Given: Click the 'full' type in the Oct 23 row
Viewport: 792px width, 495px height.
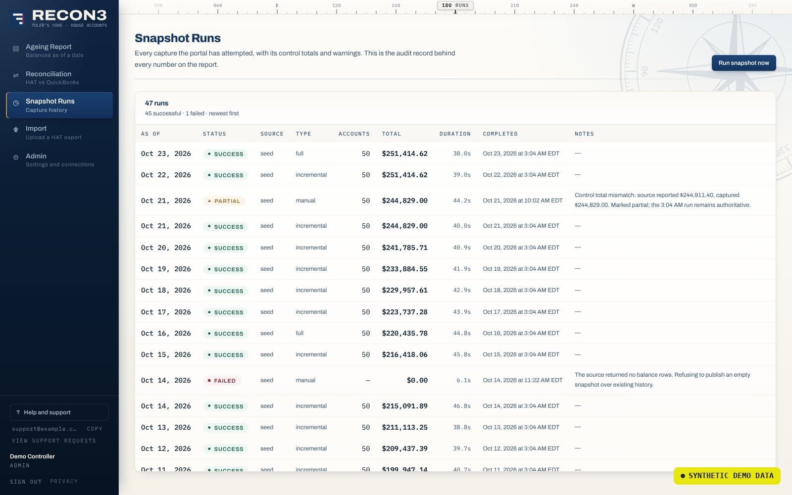Looking at the screenshot, I should pyautogui.click(x=299, y=153).
